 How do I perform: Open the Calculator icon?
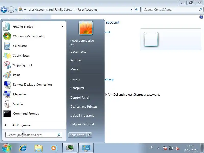pyautogui.click(x=7, y=46)
